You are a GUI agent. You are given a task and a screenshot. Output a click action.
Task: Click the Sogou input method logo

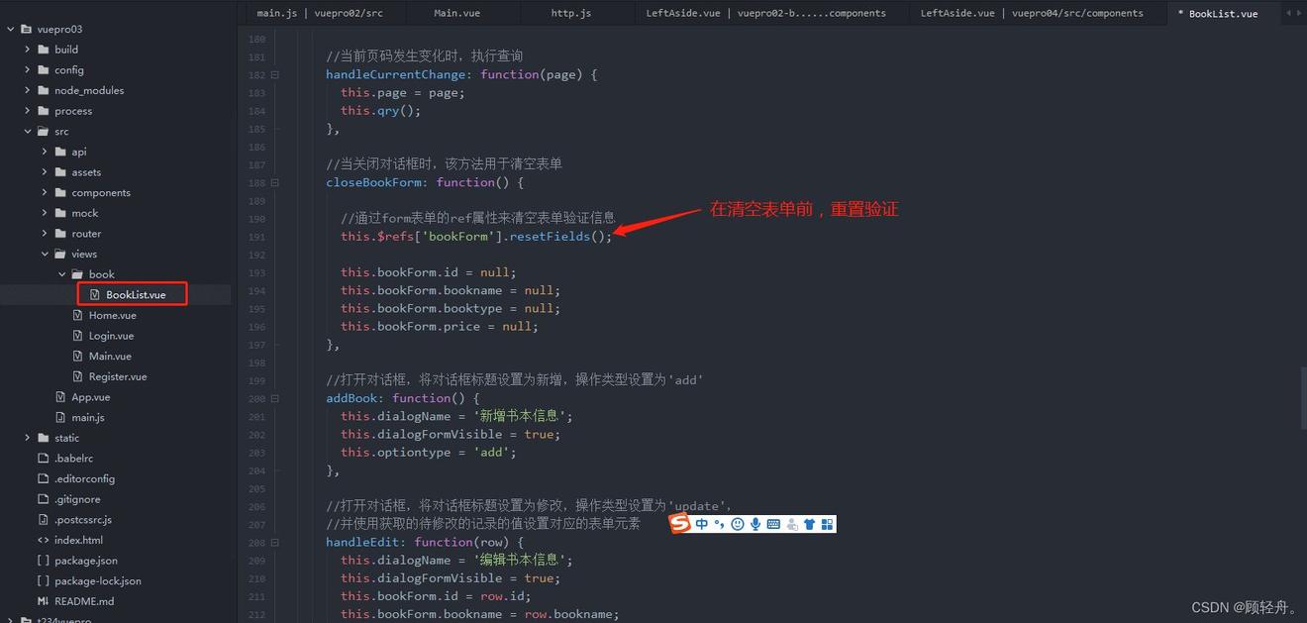coord(680,524)
